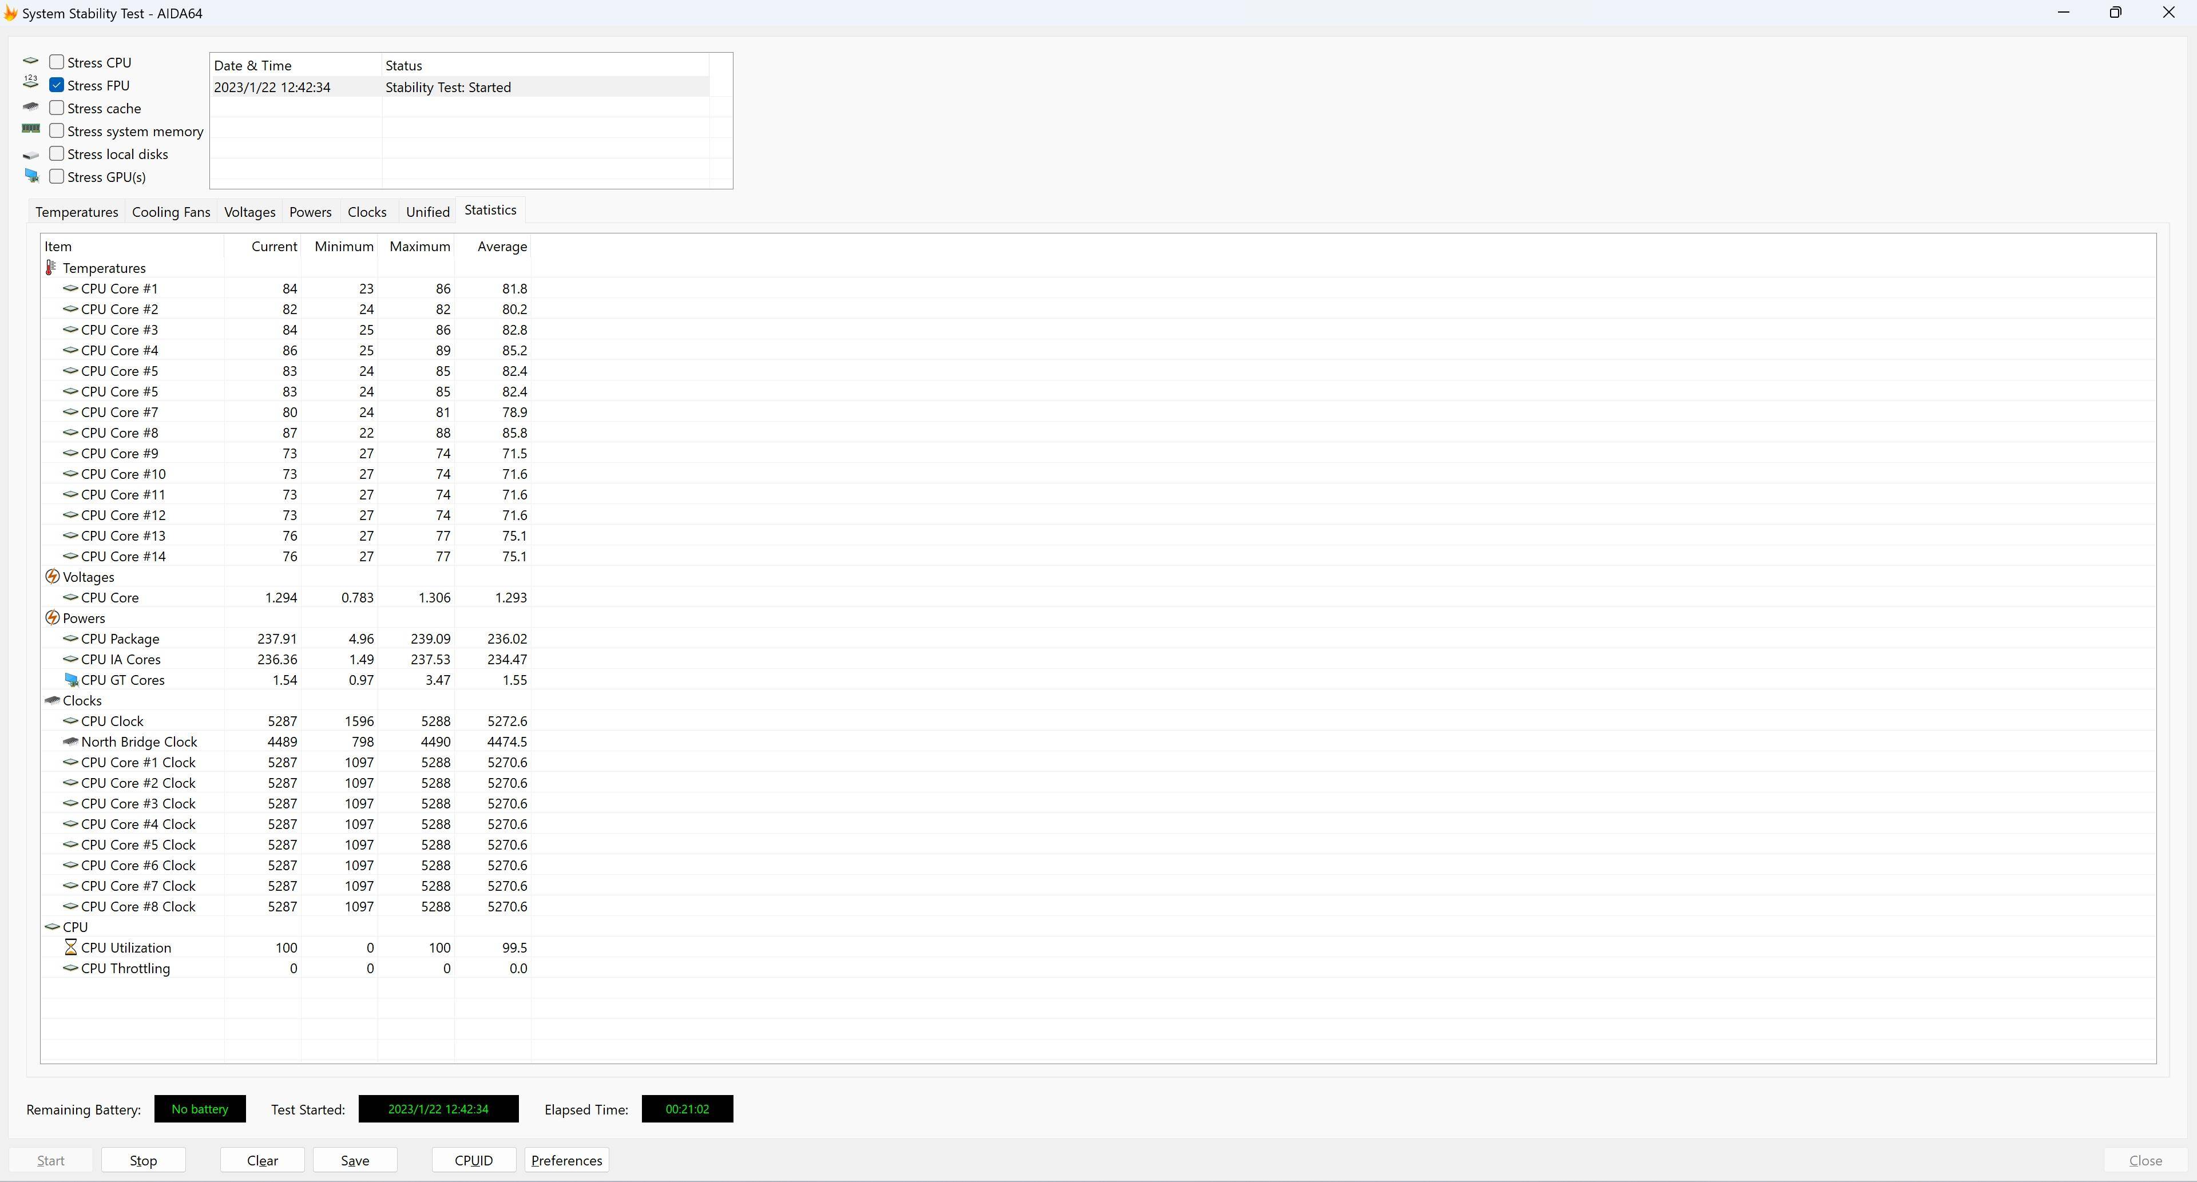This screenshot has width=2197, height=1182.
Task: Click the CPUID button
Action: pos(473,1160)
